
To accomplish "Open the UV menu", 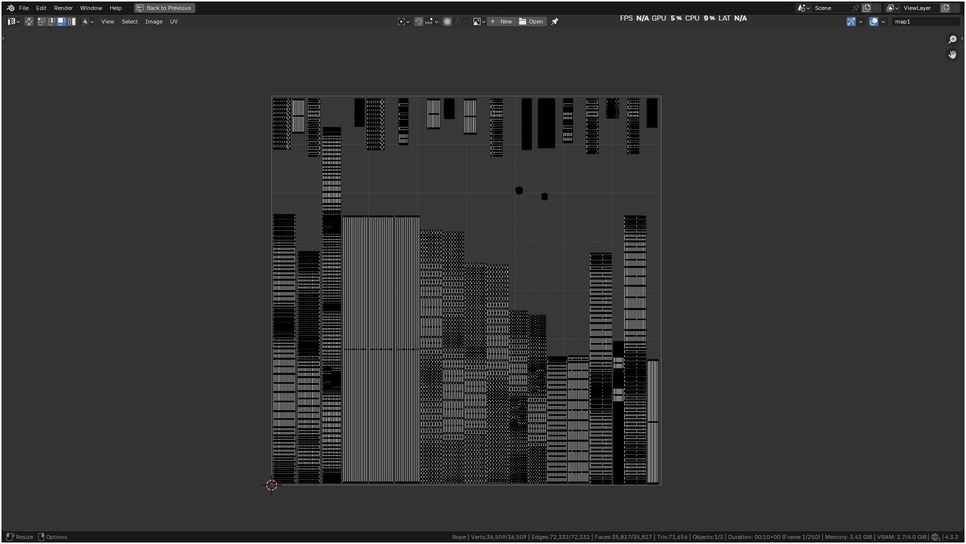I will [174, 22].
